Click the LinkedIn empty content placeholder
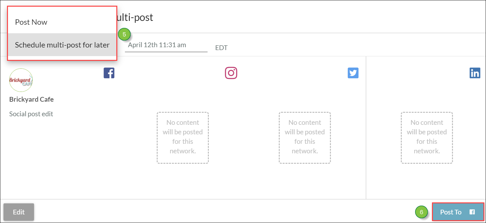The image size is (486, 223). 427,137
